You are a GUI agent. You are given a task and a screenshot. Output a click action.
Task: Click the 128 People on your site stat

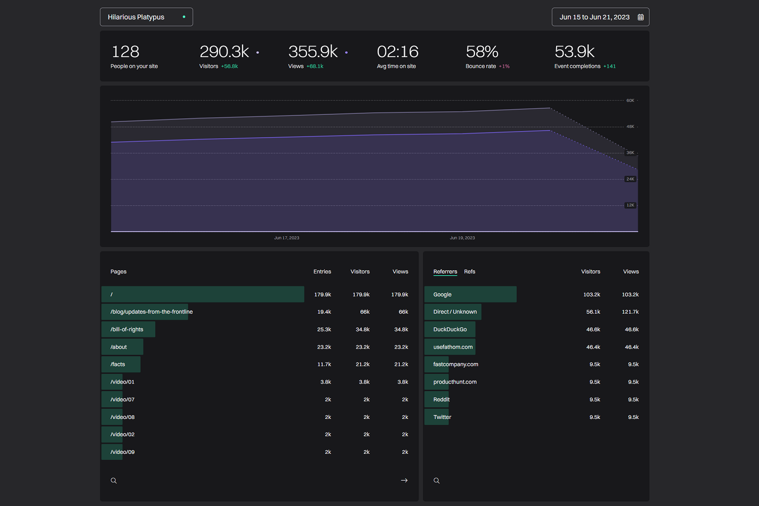click(134, 56)
